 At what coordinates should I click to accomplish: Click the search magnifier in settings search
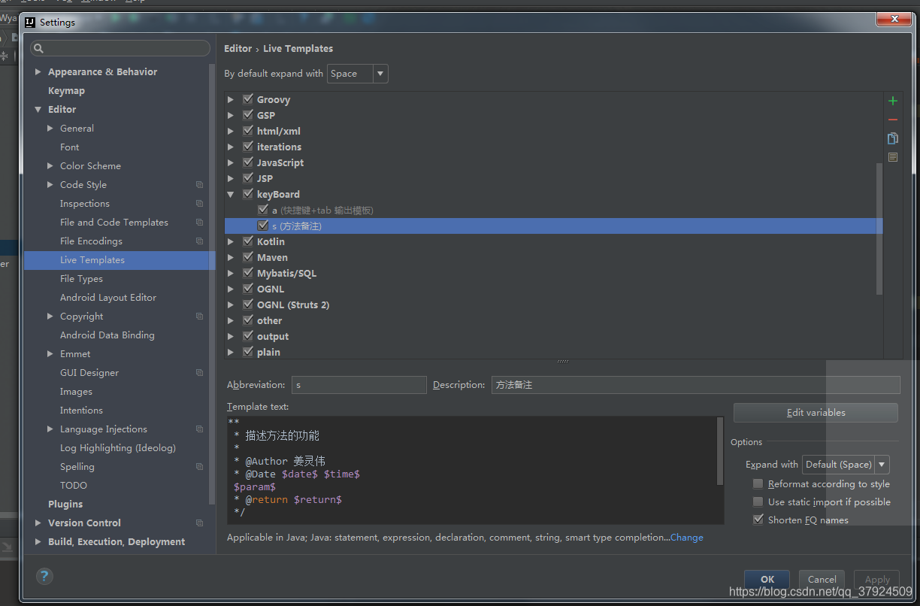(38, 49)
